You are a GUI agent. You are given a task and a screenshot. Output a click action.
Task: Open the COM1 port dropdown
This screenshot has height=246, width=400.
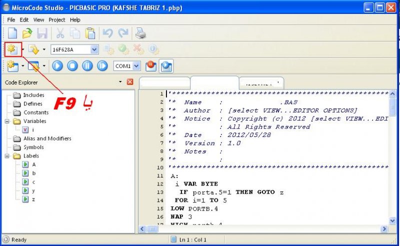[x=136, y=66]
